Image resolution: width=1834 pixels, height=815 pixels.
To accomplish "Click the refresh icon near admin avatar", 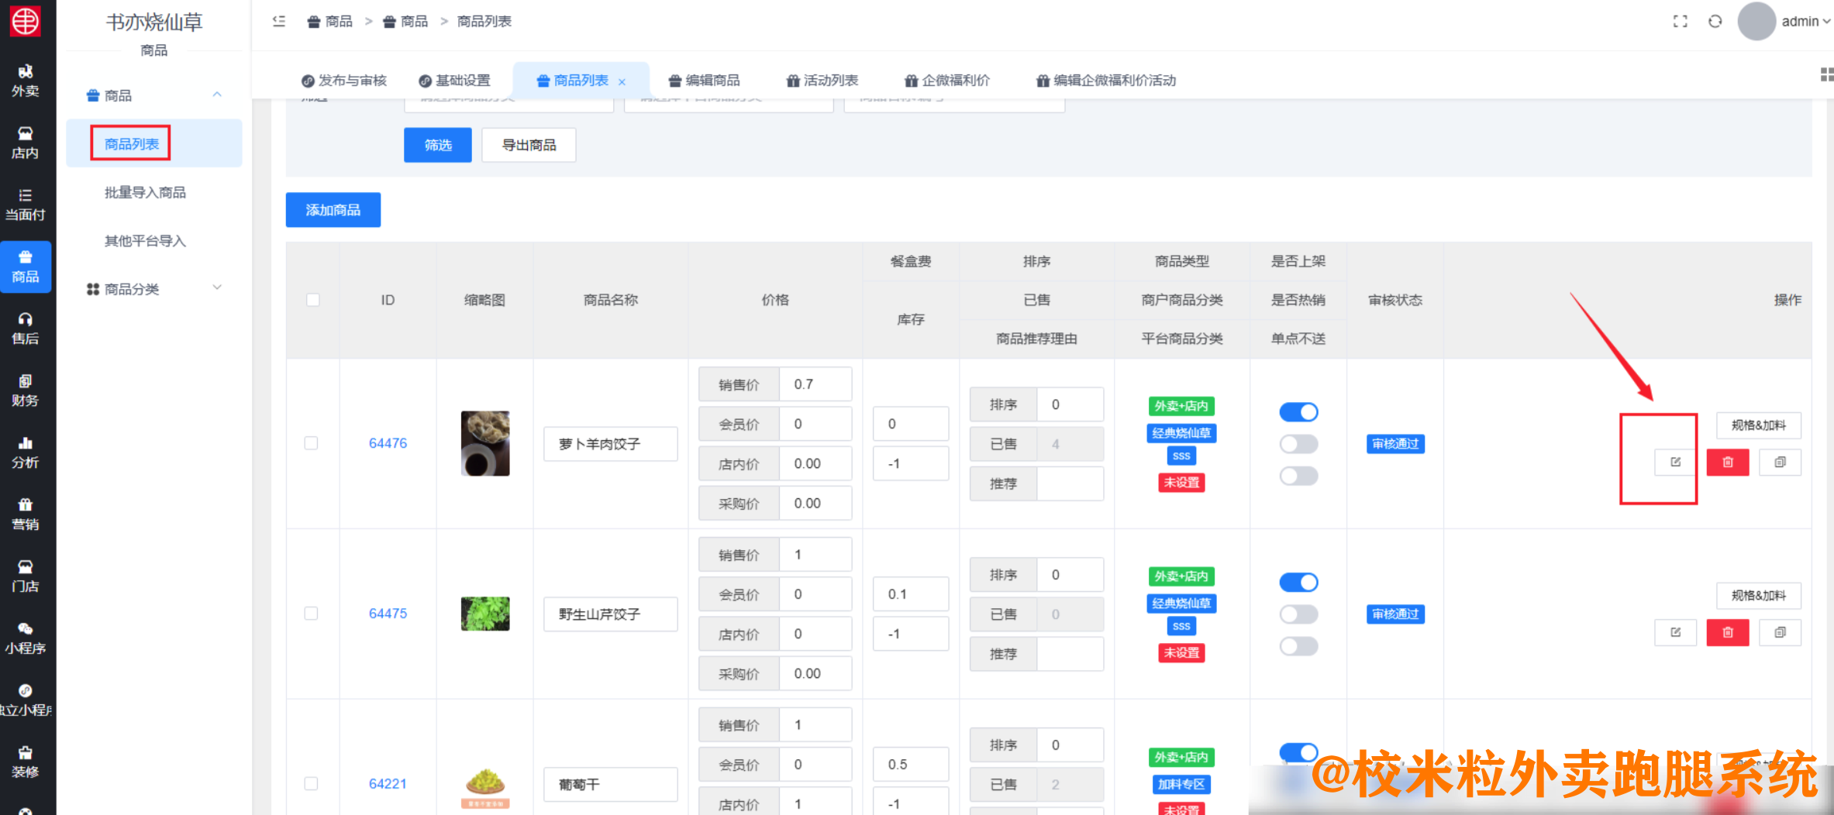I will click(x=1715, y=21).
